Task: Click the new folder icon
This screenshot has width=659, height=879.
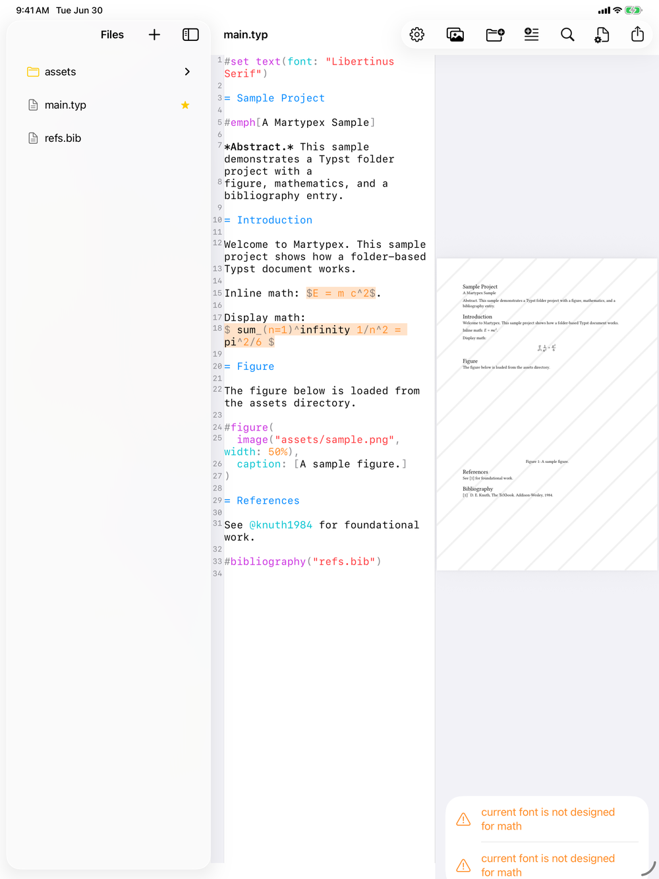Action: point(495,34)
